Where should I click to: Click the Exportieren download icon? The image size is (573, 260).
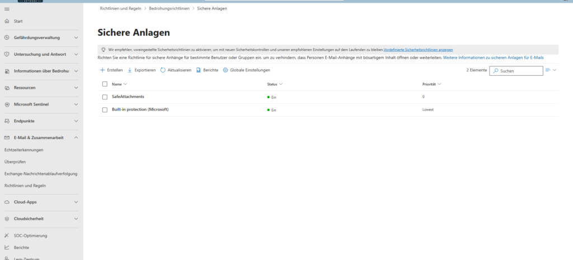pos(130,70)
